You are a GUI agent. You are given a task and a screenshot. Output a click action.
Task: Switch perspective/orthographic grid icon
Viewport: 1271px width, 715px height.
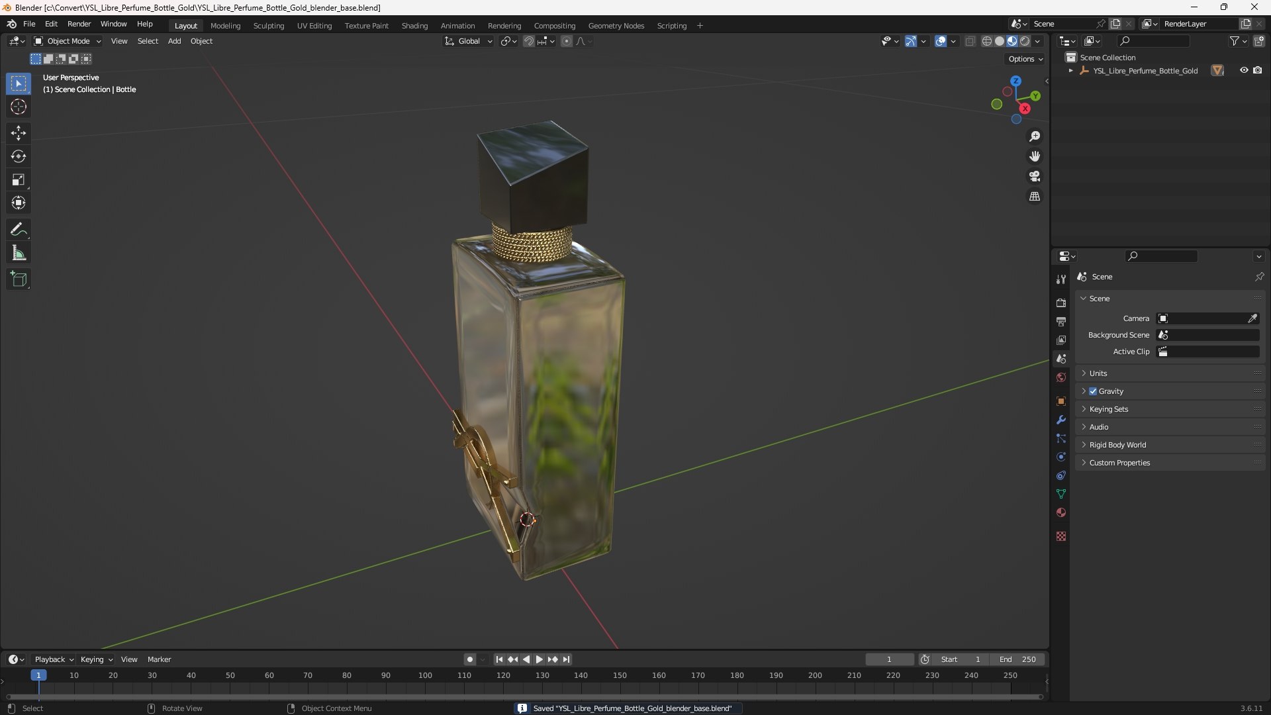1035,197
